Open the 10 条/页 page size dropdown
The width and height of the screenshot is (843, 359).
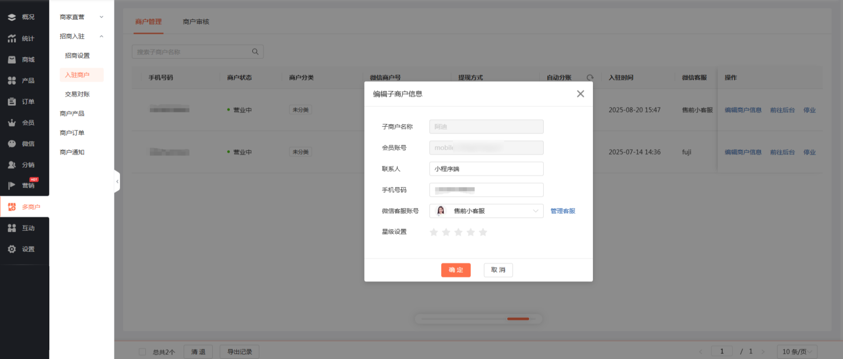[797, 352]
